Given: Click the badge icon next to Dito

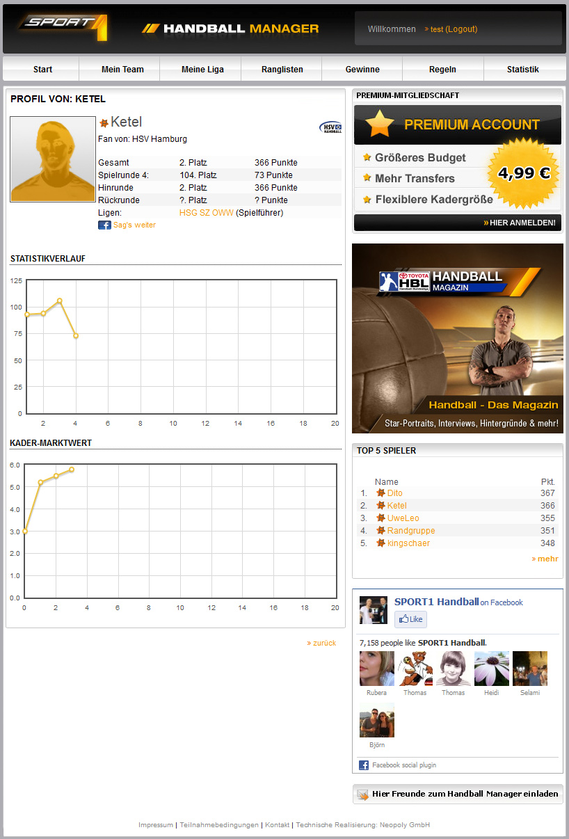Looking at the screenshot, I should [380, 493].
